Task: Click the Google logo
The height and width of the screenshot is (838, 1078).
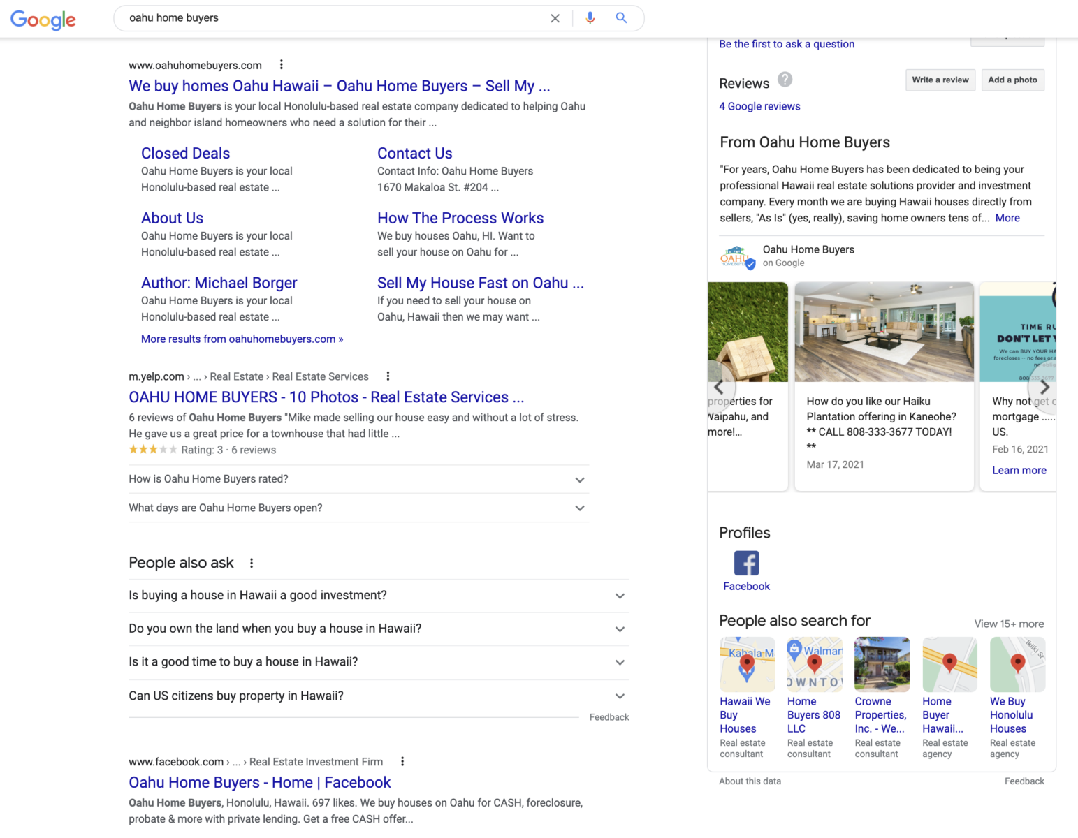Action: pos(43,20)
